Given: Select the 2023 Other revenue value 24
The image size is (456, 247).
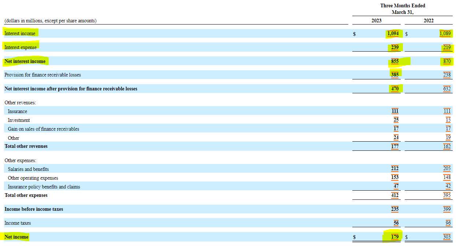Looking at the screenshot, I should [x=396, y=138].
